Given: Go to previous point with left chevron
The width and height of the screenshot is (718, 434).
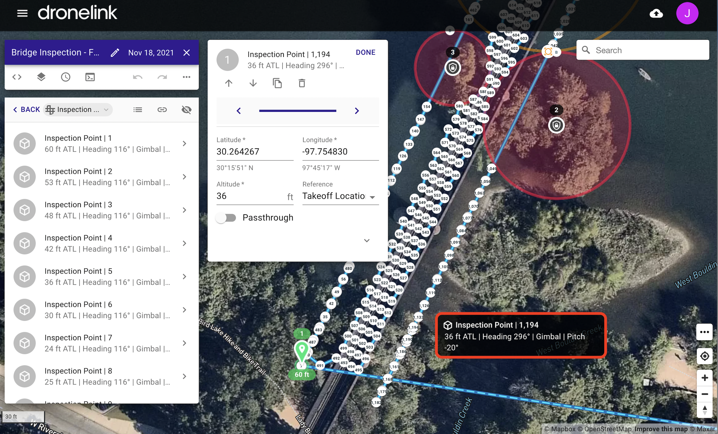Looking at the screenshot, I should (x=239, y=111).
